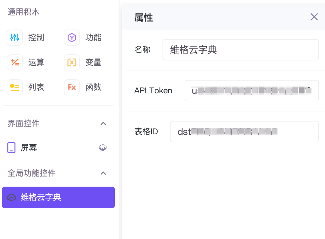325x239 pixels.
Task: Click the 控制 category label
Action: tap(36, 38)
